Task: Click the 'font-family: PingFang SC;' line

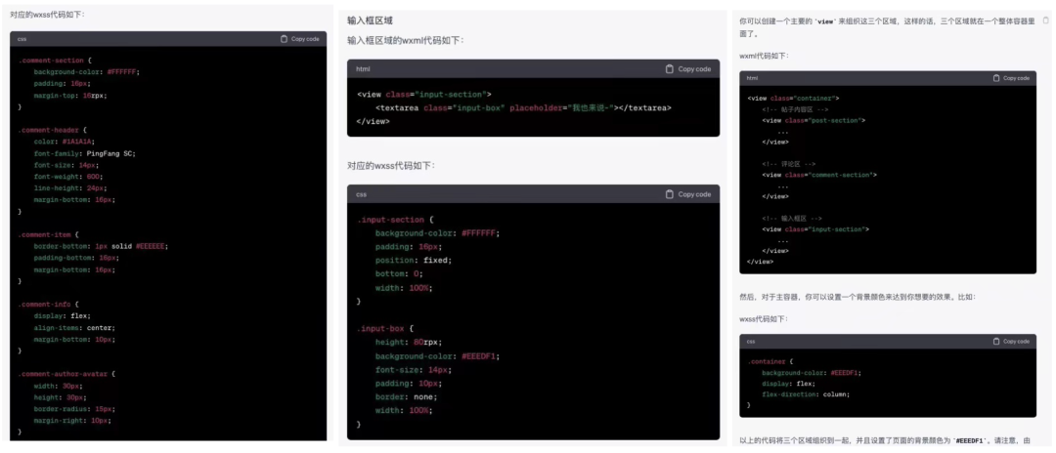Action: tap(85, 153)
